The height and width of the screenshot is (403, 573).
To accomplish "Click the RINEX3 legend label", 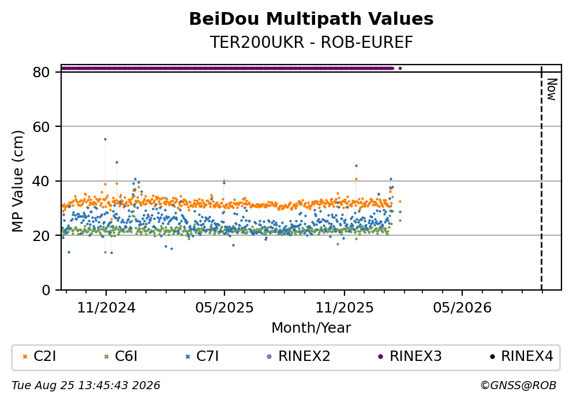I will coord(416,356).
